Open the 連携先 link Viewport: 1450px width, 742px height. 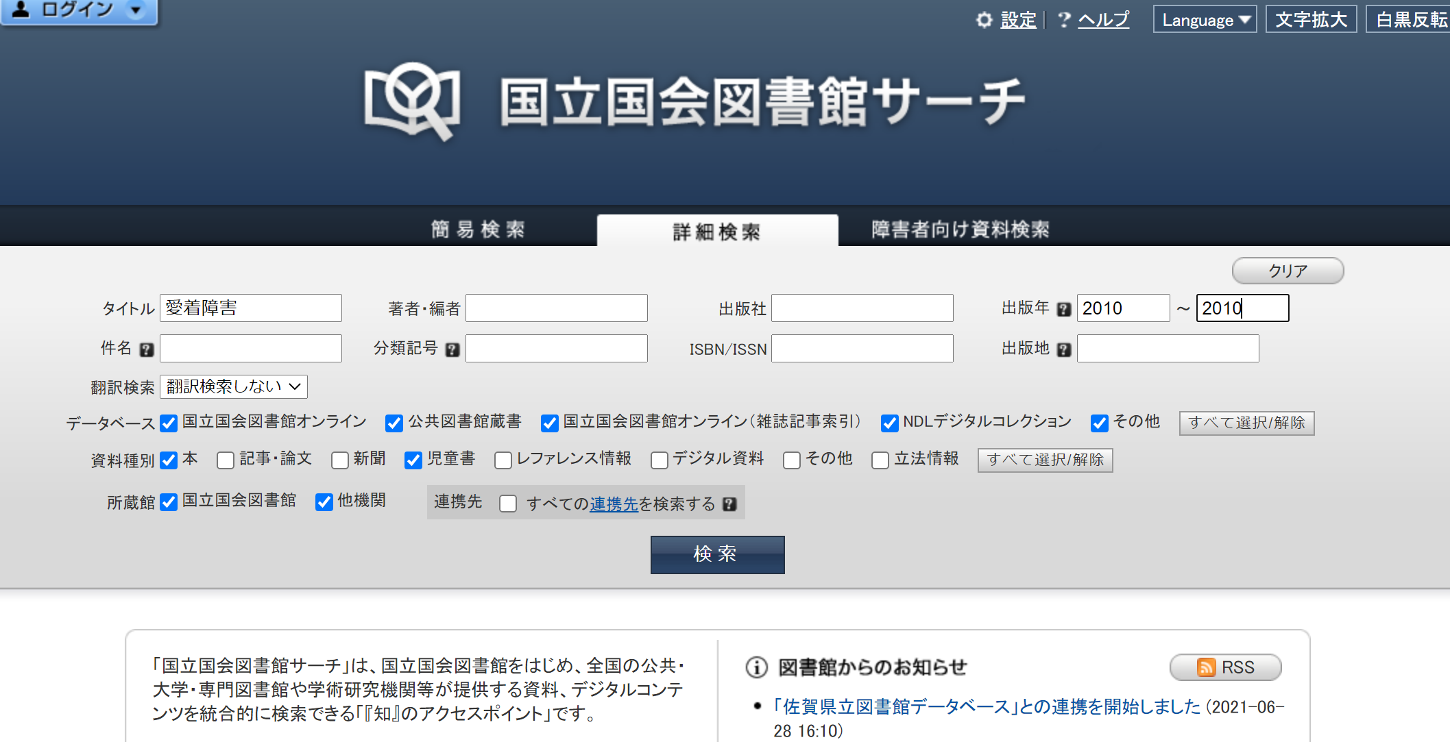click(x=614, y=504)
